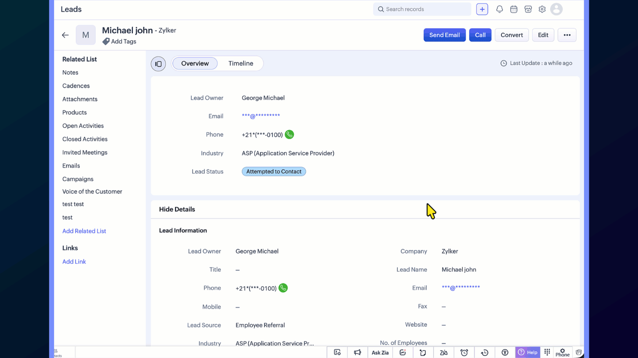Go back using the left arrow icon
Viewport: 638px width, 358px height.
pyautogui.click(x=65, y=35)
